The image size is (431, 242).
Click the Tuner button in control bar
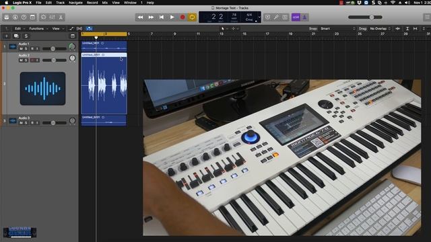(x=276, y=17)
